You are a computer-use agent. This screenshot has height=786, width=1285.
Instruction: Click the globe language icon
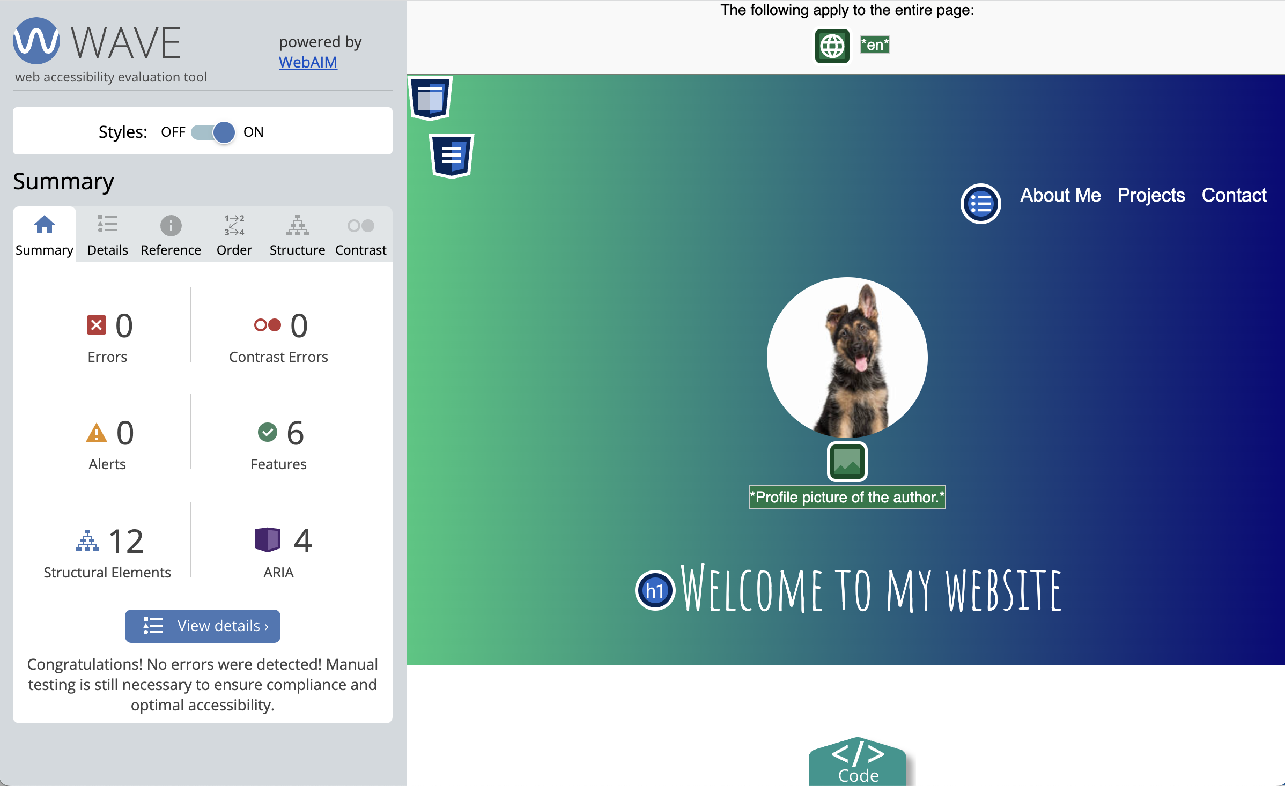click(x=832, y=46)
